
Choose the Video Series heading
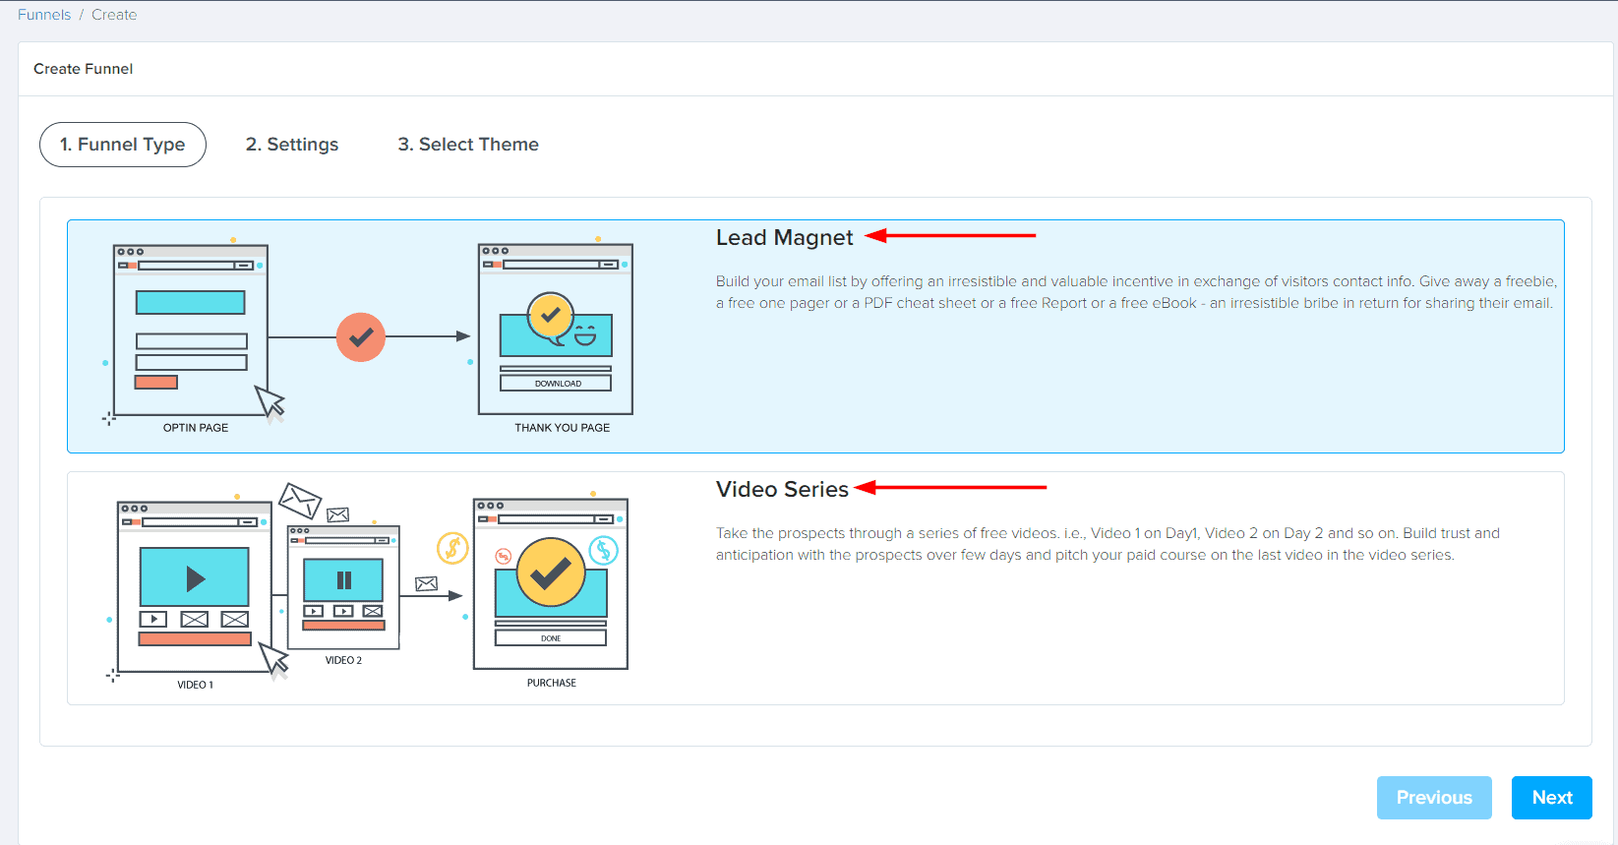click(782, 489)
